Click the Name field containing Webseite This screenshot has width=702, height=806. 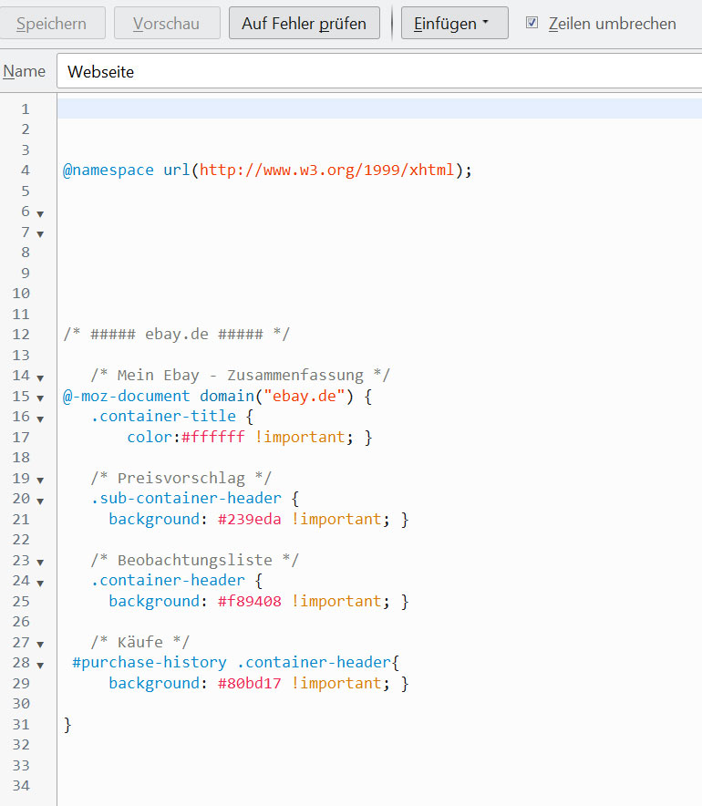click(x=378, y=71)
